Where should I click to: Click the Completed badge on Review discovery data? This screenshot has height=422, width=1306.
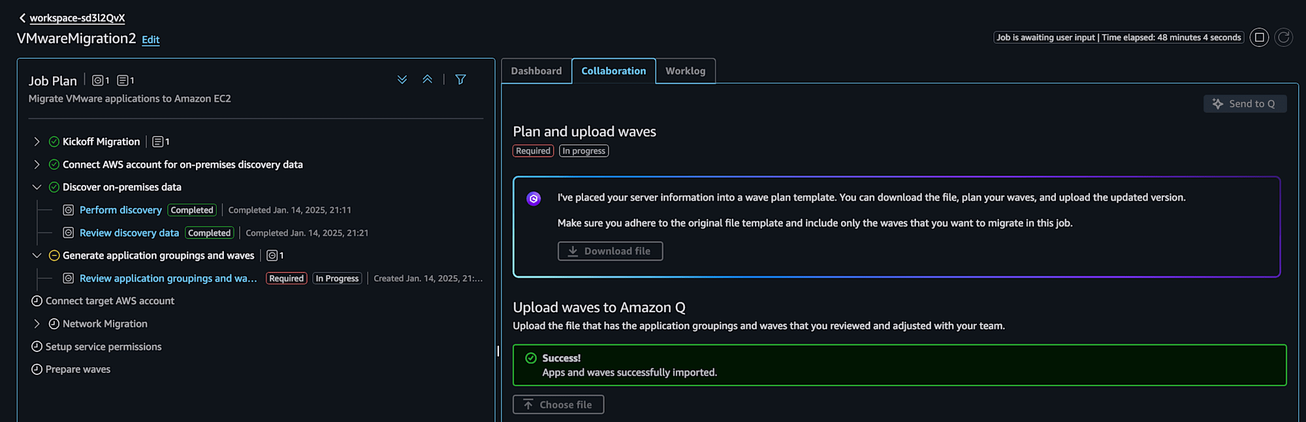tap(210, 233)
